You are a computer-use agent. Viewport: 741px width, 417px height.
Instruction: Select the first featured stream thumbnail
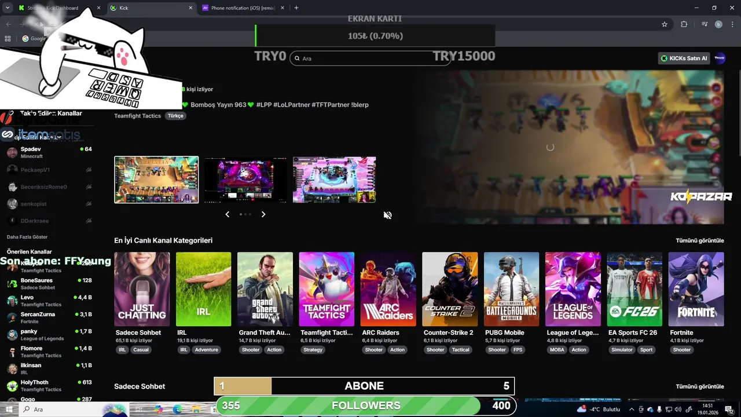[156, 180]
